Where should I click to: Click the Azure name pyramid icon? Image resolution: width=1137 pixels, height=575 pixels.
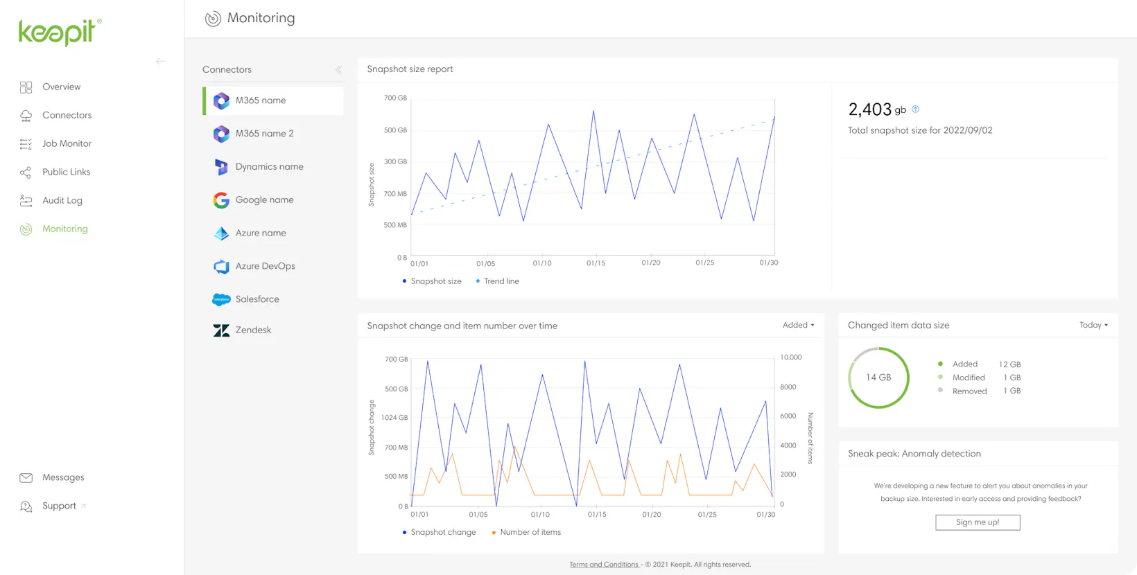pos(221,233)
